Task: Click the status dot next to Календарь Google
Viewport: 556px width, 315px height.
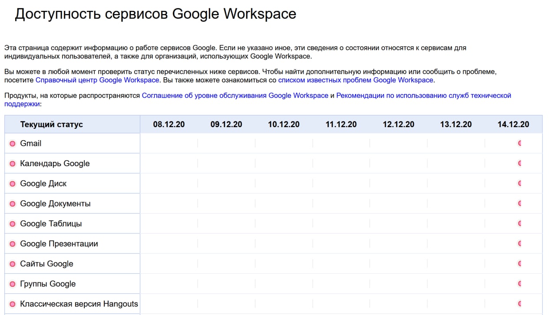Action: tap(13, 164)
